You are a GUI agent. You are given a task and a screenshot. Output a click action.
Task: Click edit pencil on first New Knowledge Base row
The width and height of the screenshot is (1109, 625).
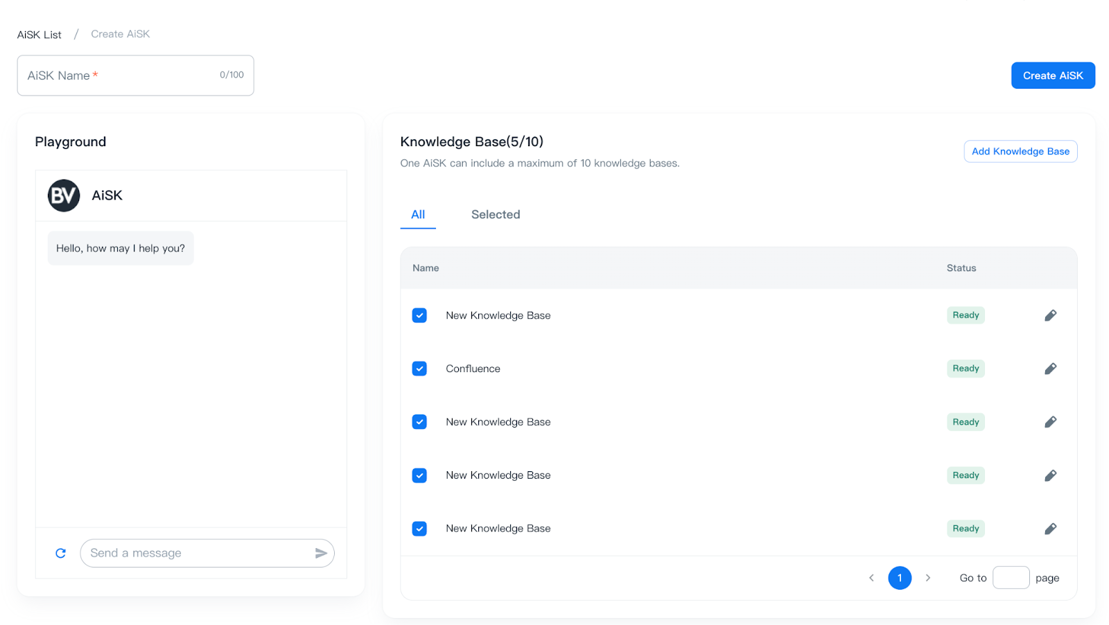[1050, 315]
